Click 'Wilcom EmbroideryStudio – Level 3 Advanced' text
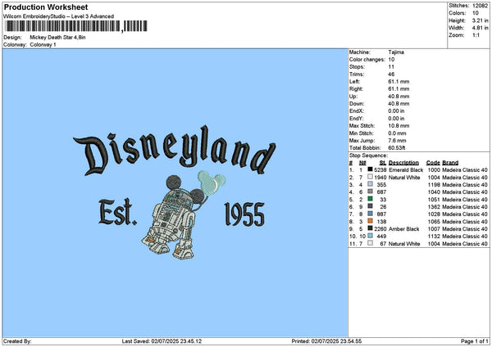The width and height of the screenshot is (492, 347). click(x=59, y=16)
